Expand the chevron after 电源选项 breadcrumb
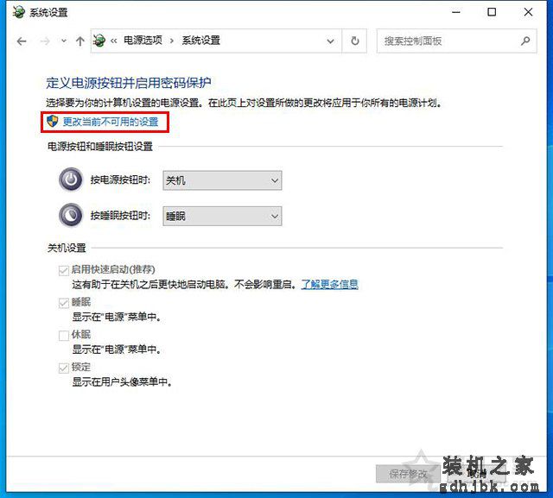Image resolution: width=553 pixels, height=498 pixels. click(x=172, y=41)
